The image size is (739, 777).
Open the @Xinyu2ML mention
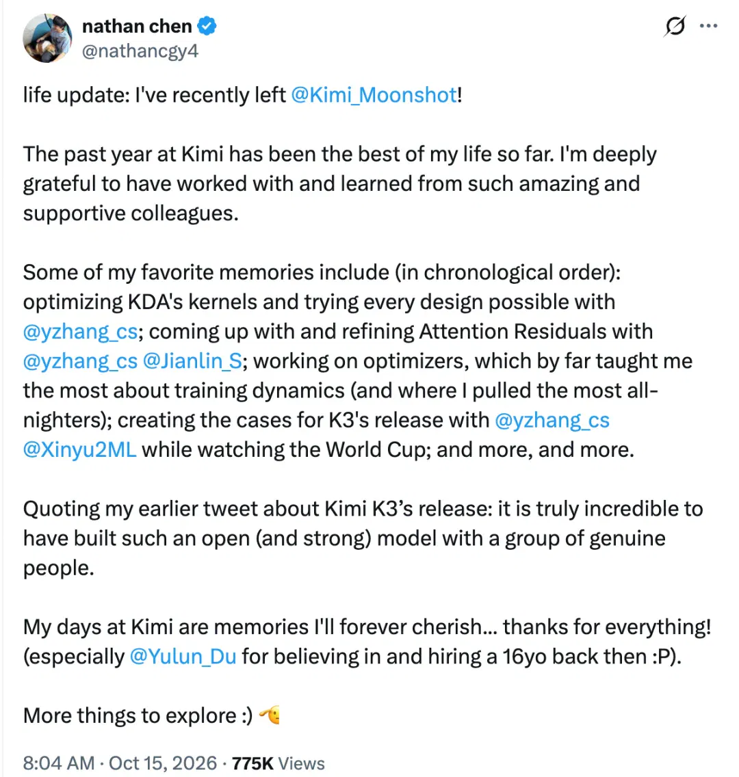80,450
